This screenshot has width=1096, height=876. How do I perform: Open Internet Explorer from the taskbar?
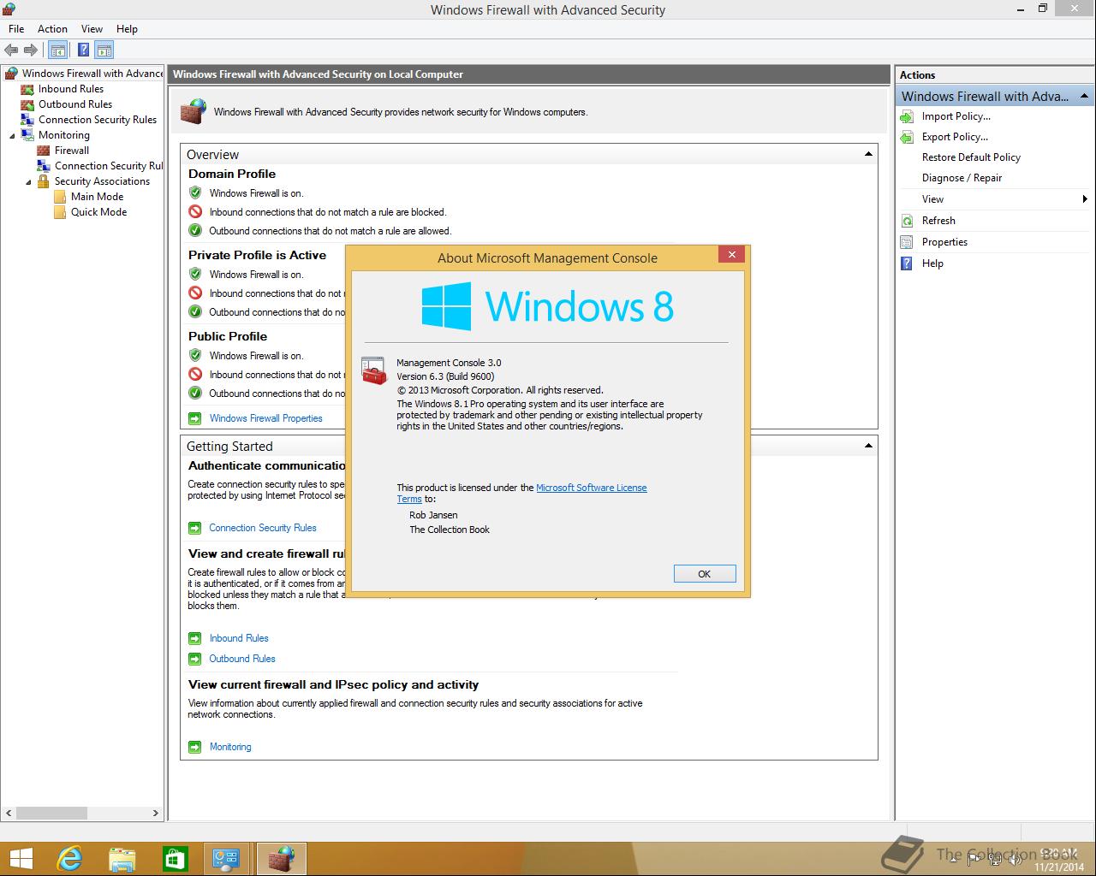tap(69, 859)
